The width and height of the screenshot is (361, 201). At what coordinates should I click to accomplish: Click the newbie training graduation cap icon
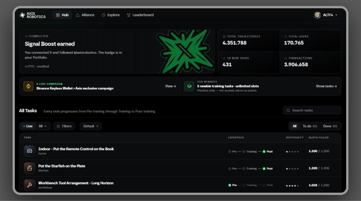coord(189,86)
